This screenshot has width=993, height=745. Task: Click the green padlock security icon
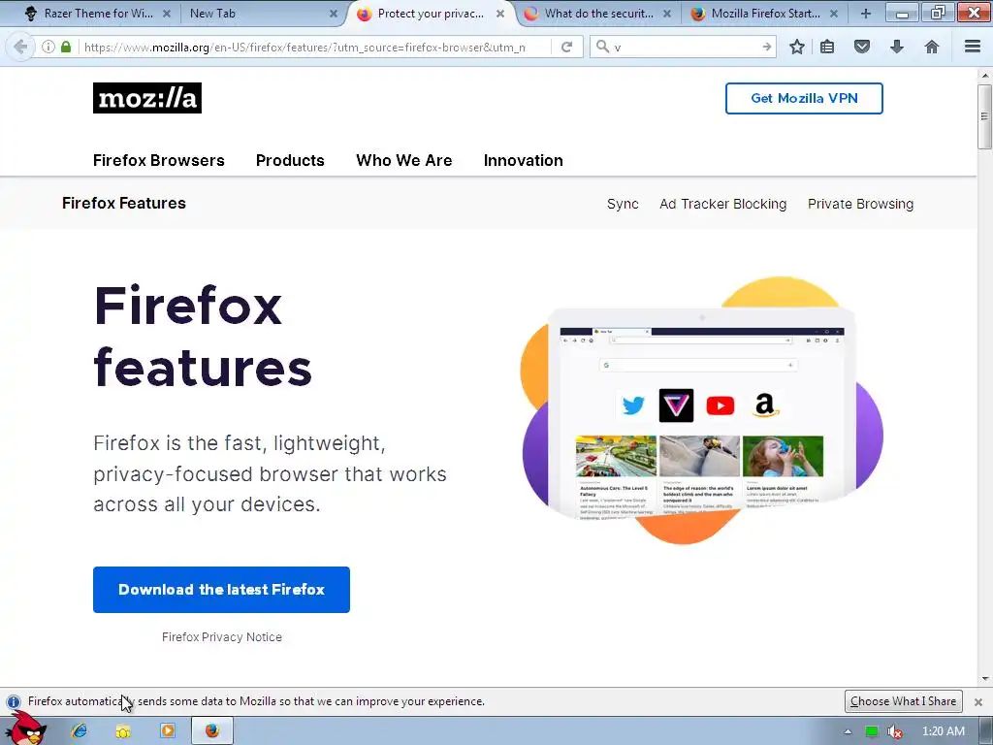coord(66,47)
